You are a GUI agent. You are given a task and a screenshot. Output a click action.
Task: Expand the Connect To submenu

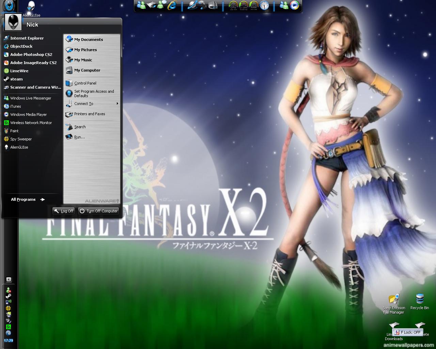[x=92, y=104]
